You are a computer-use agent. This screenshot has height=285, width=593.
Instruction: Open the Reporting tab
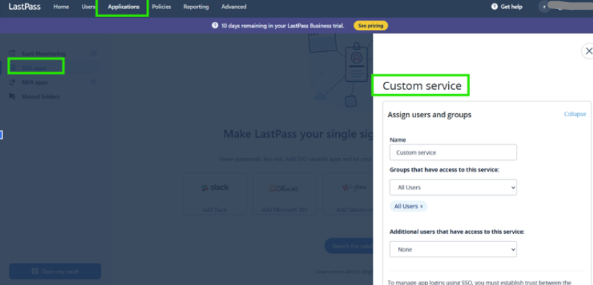(x=196, y=7)
